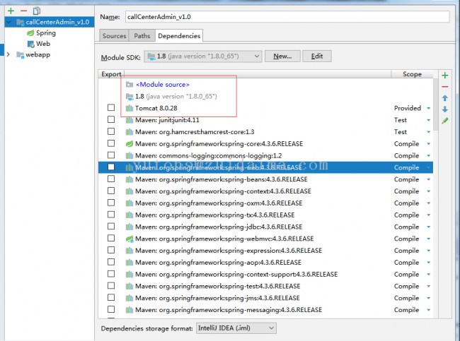This screenshot has height=341, width=460.
Task: Toggle export checkbox for junit:junit:4.11
Action: 111,120
